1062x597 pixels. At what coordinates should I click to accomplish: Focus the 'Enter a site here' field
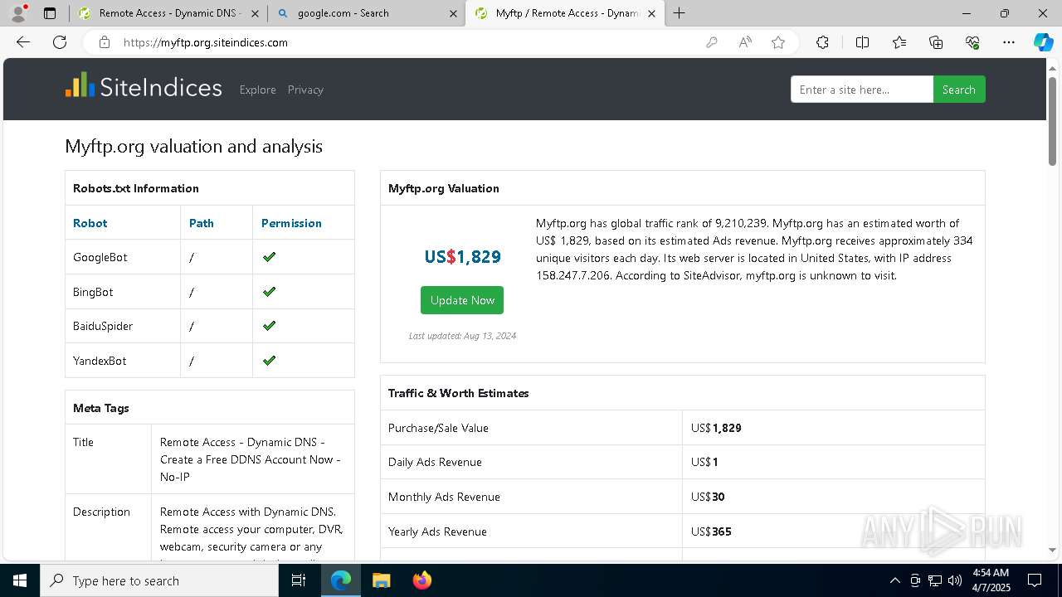pyautogui.click(x=862, y=90)
